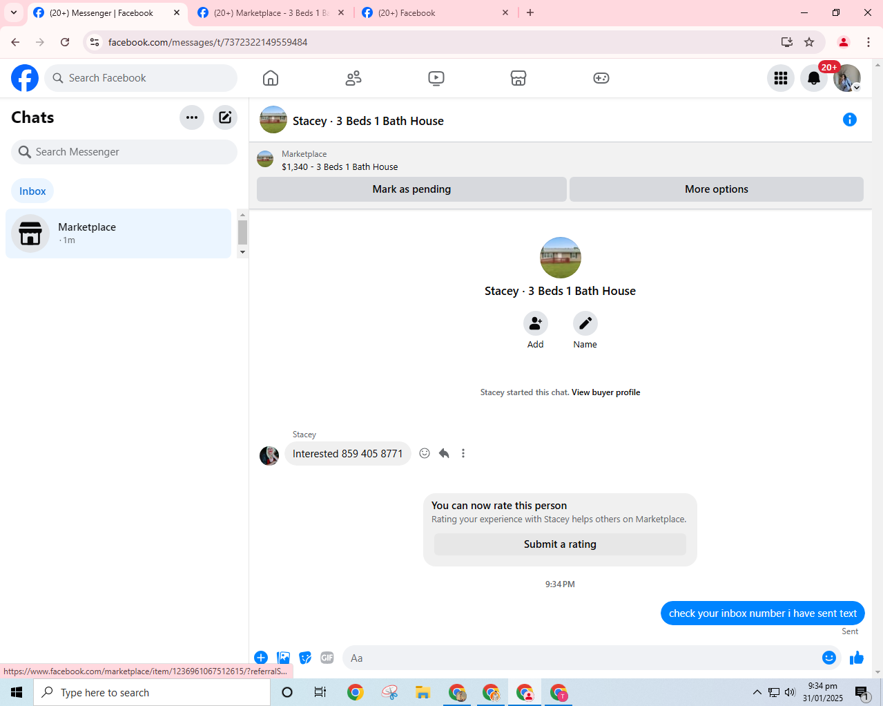883x706 pixels.
Task: Open the Marketplace chat row
Action: pos(118,233)
